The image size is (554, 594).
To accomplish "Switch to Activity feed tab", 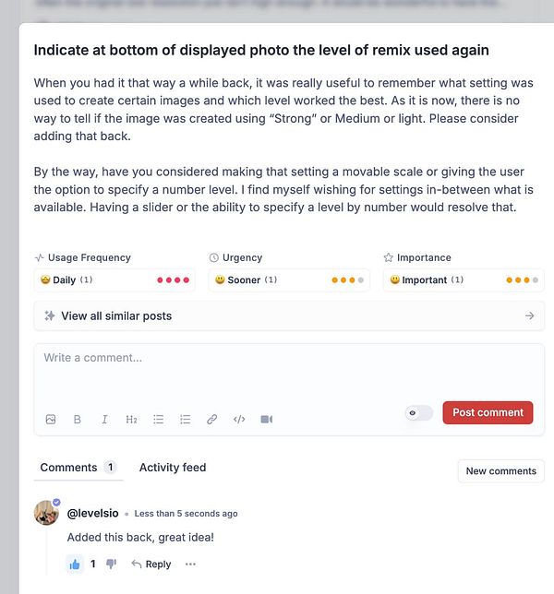I will point(173,468).
